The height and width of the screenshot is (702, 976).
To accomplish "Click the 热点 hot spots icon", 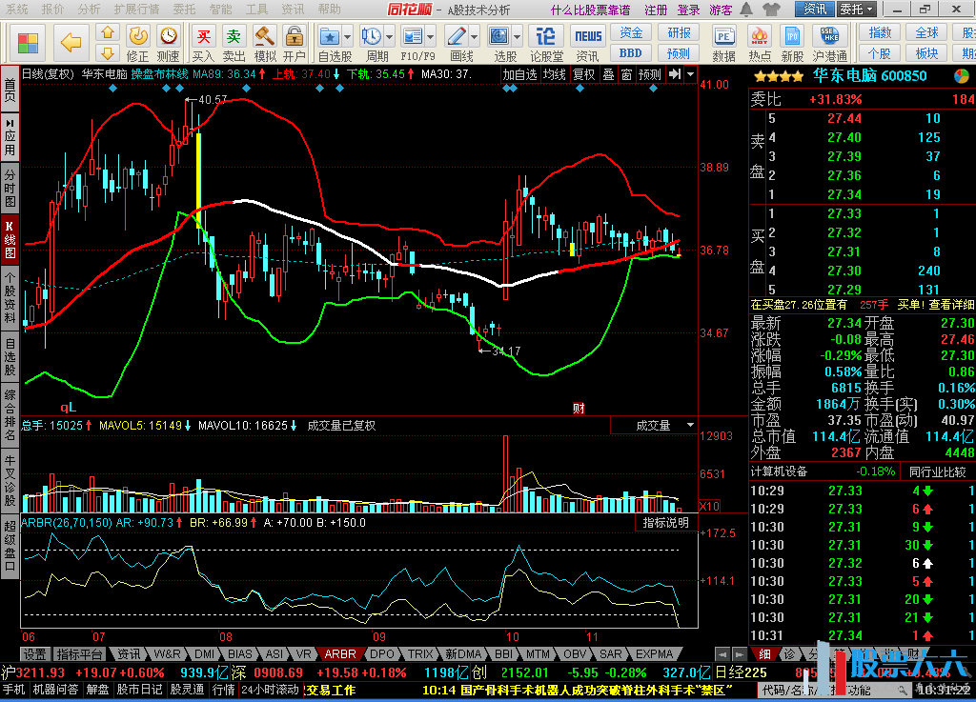I will click(x=760, y=42).
